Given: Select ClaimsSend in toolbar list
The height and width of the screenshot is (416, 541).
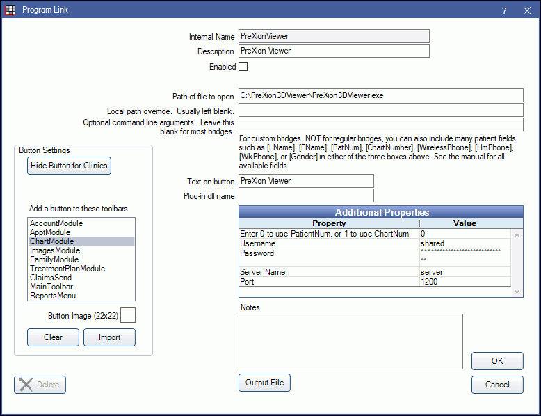Looking at the screenshot, I should point(81,278).
